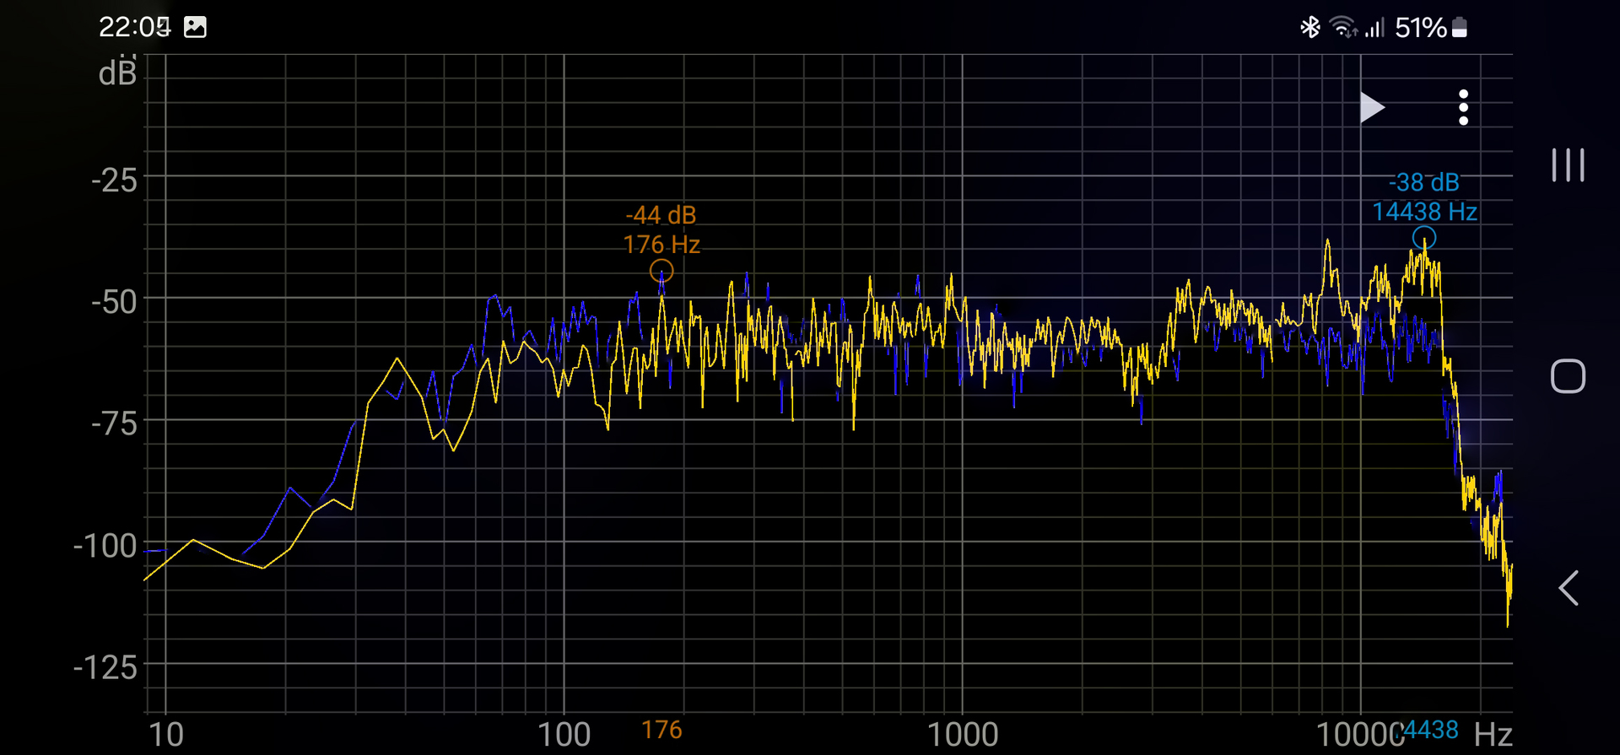Tap the battery icon in status bar
This screenshot has width=1620, height=755.
(1460, 28)
